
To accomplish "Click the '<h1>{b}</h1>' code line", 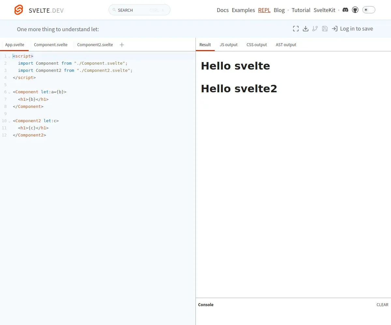I will click(x=33, y=99).
